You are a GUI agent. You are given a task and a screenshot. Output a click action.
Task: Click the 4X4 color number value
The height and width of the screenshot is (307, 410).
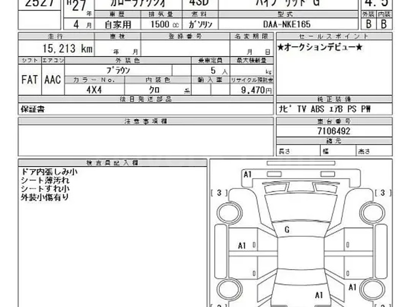pos(95,90)
